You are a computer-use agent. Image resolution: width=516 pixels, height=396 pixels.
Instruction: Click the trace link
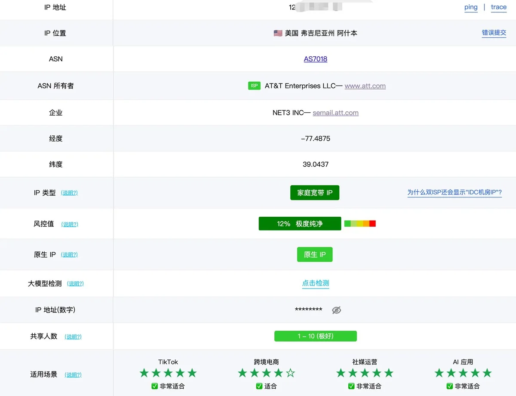tap(499, 7)
